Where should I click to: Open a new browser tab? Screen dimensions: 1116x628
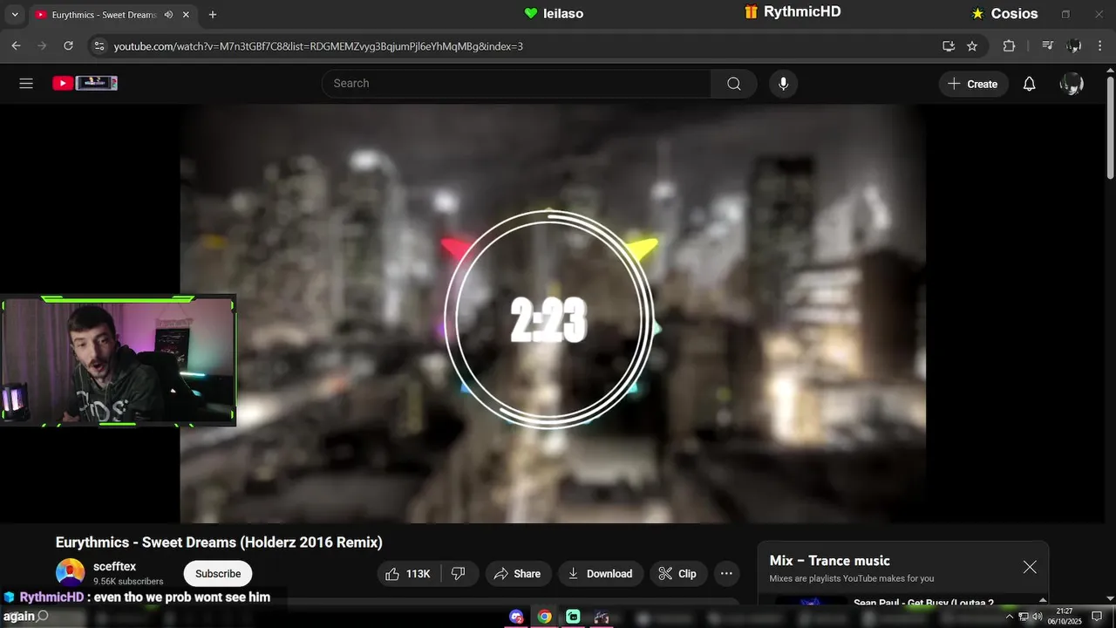[x=213, y=15]
